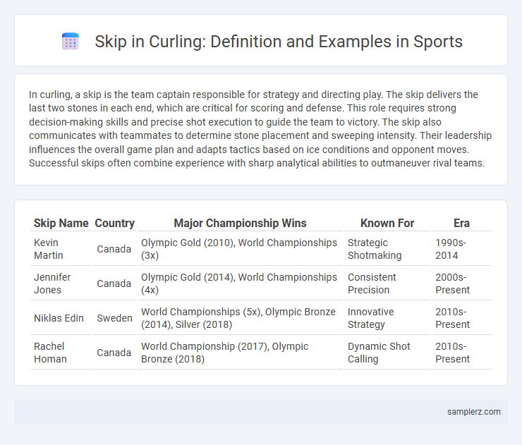The width and height of the screenshot is (522, 445).
Task: Click the Era cell in Rachel Homan's row
Action: (x=461, y=353)
